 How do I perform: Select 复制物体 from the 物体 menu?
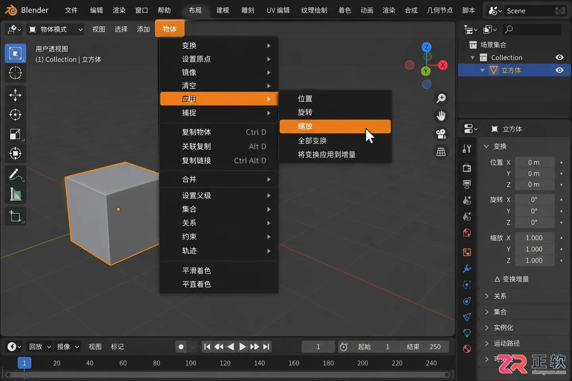click(x=219, y=132)
